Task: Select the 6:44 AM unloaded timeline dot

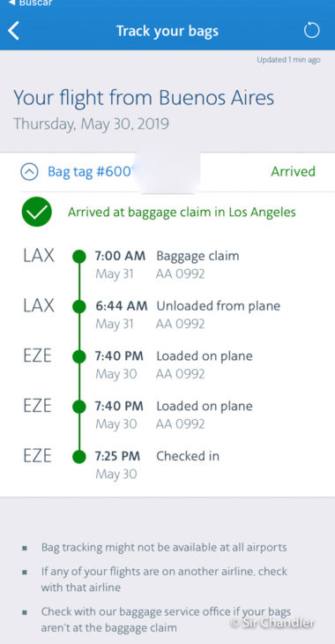Action: pos(78,307)
